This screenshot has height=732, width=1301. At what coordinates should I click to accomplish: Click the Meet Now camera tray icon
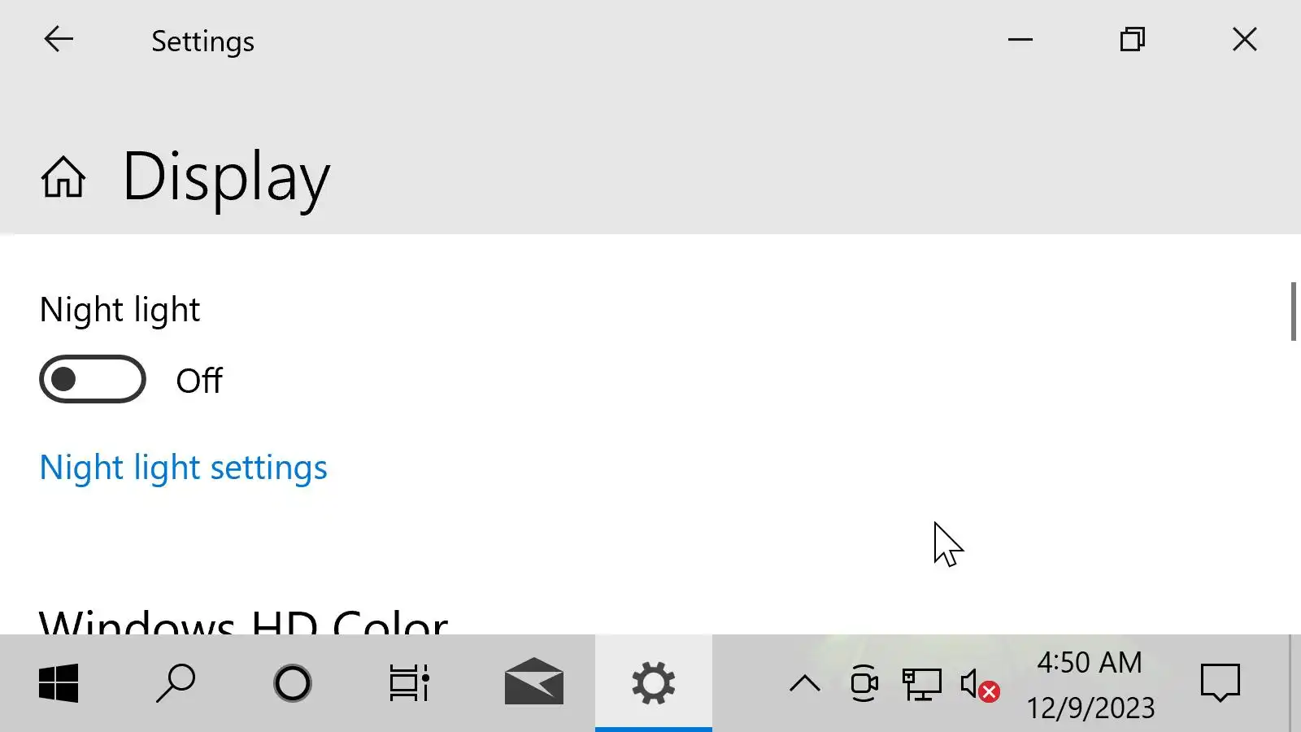click(x=864, y=684)
